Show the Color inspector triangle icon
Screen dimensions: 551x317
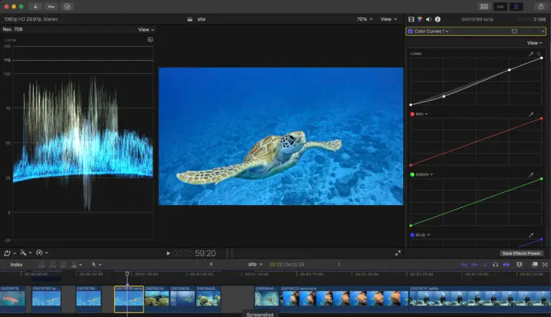pyautogui.click(x=420, y=19)
